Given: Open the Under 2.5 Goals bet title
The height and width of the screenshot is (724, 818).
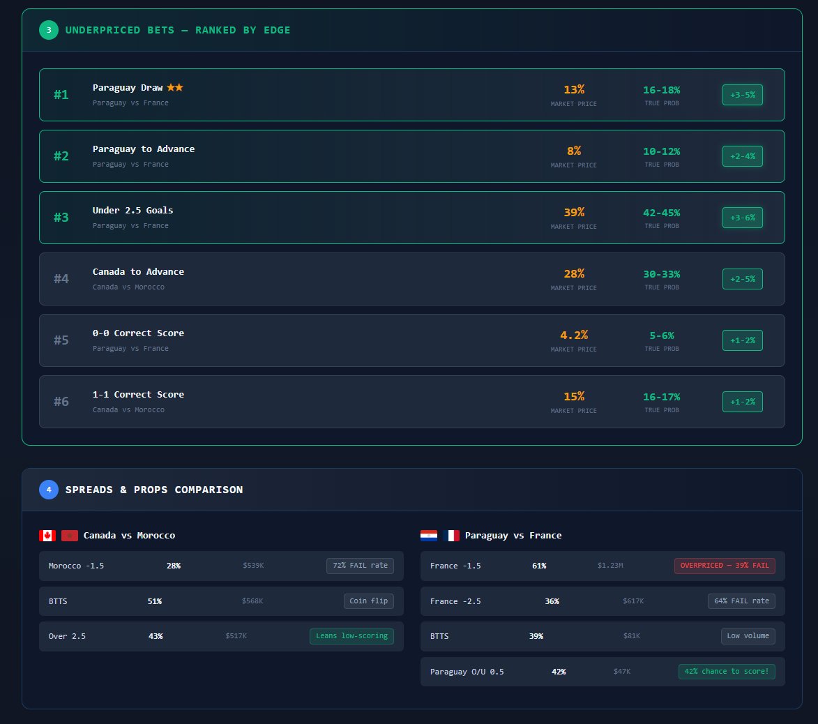Looking at the screenshot, I should pyautogui.click(x=132, y=210).
